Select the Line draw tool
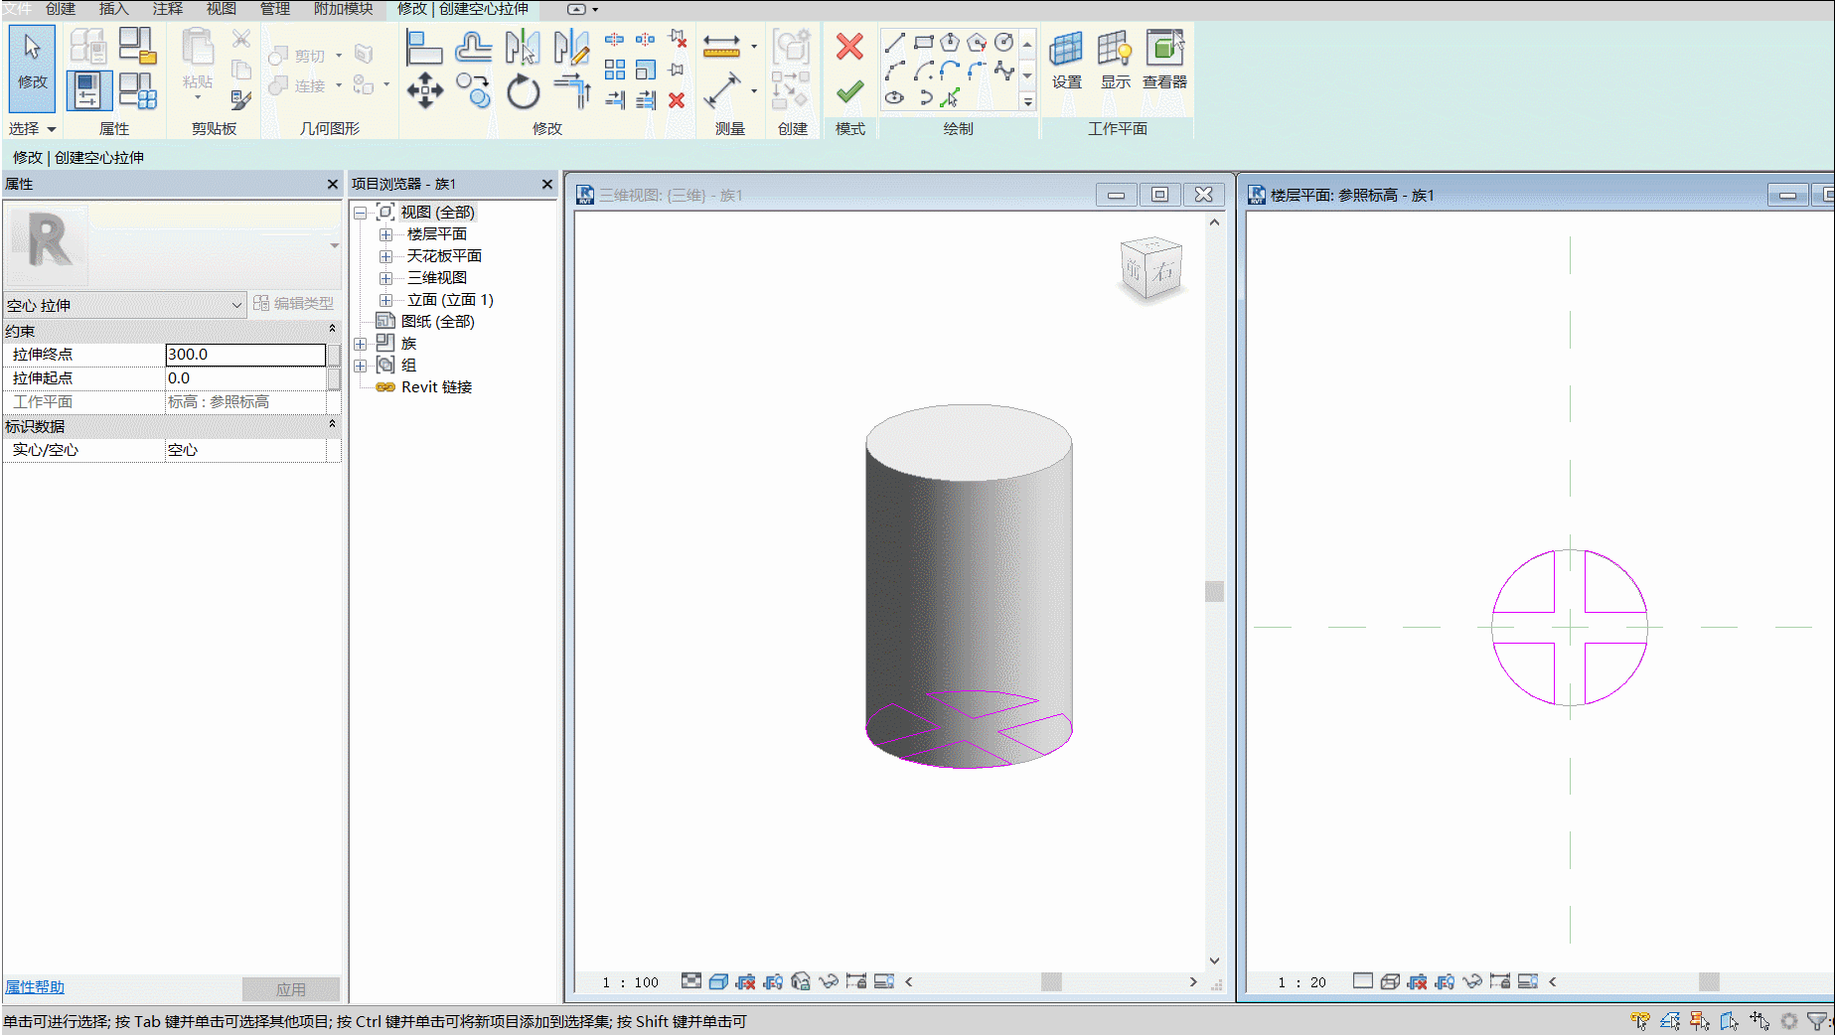1835x1035 pixels. point(895,43)
